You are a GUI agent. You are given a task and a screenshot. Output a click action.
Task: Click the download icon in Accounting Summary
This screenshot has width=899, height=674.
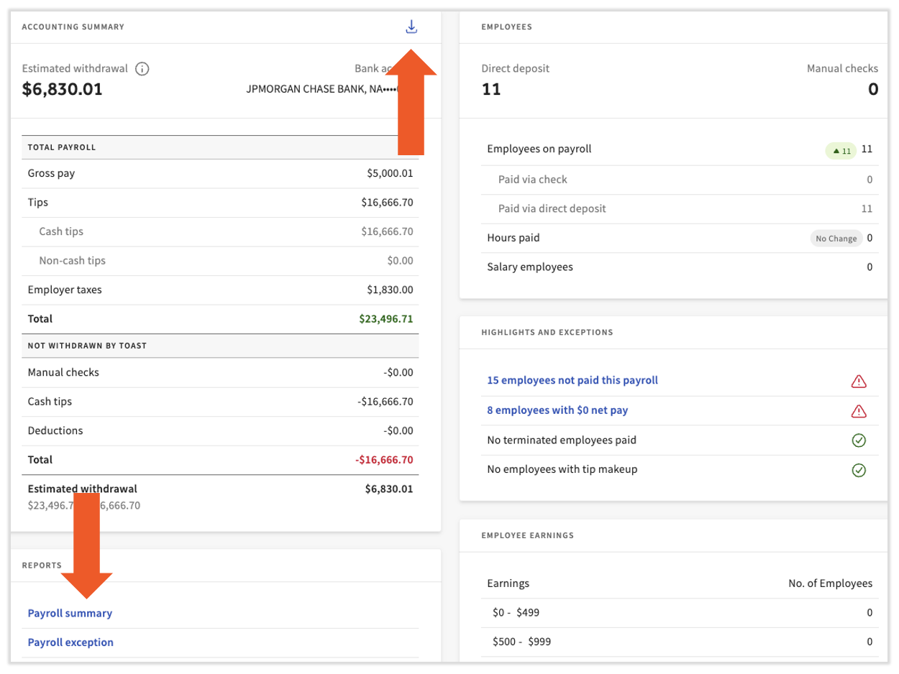[x=411, y=27]
